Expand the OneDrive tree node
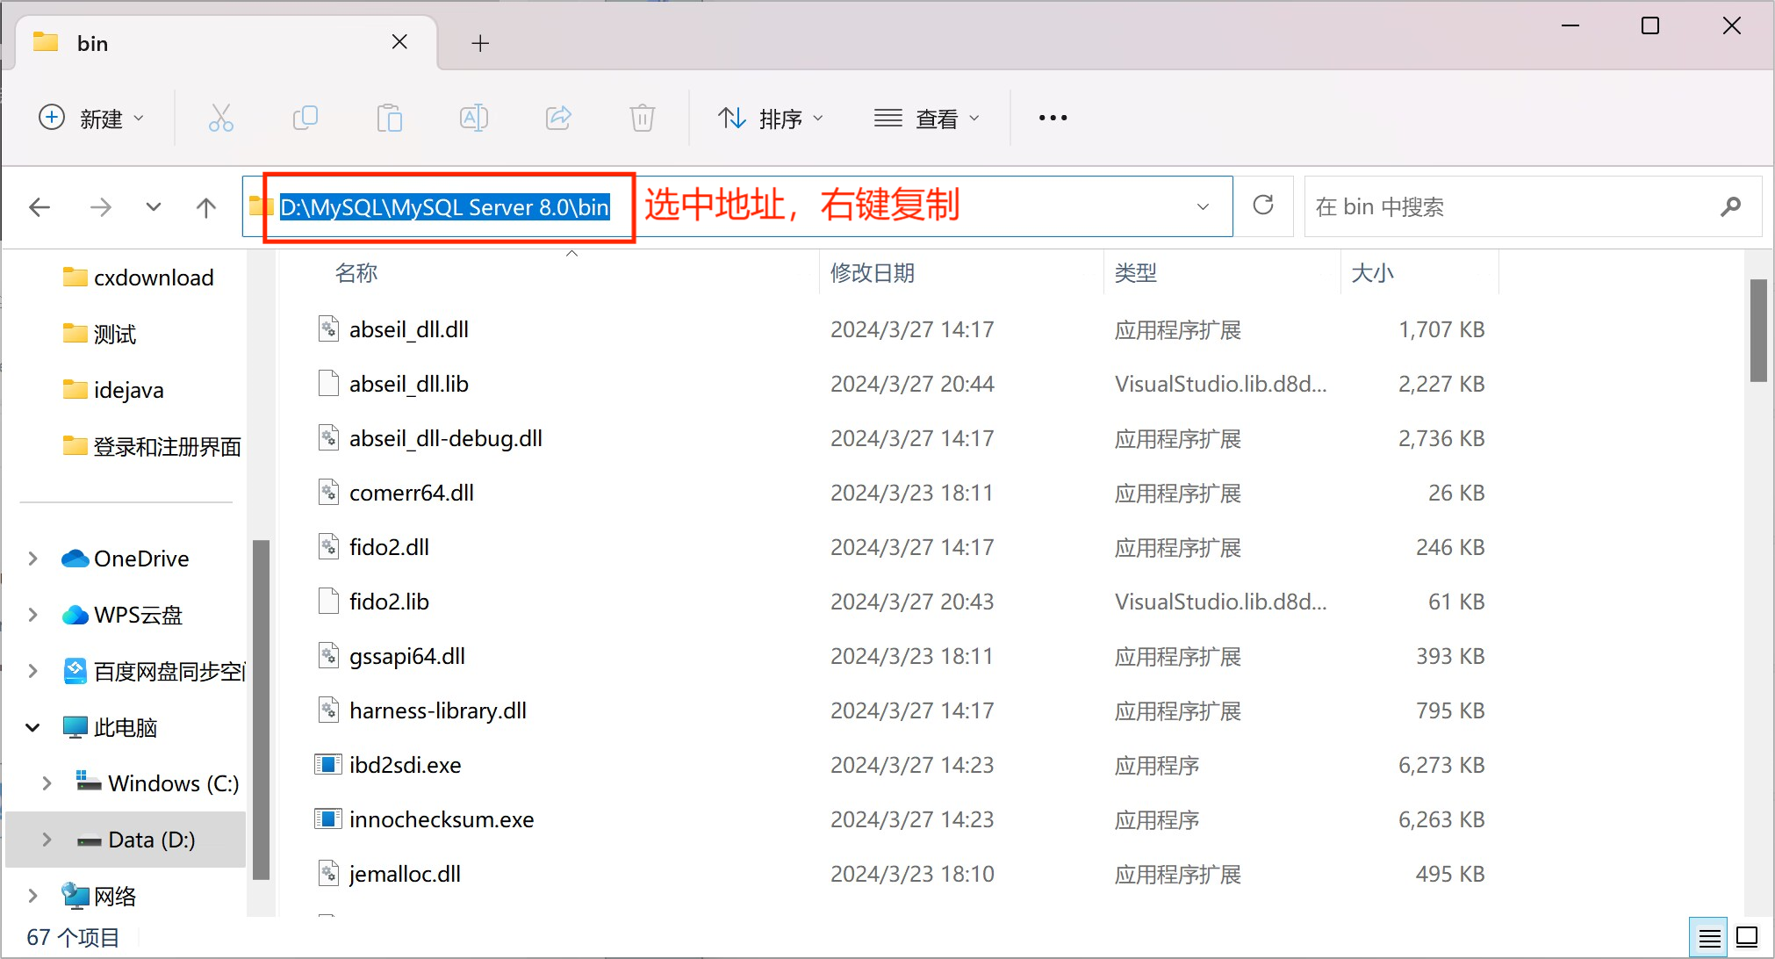 (x=33, y=559)
